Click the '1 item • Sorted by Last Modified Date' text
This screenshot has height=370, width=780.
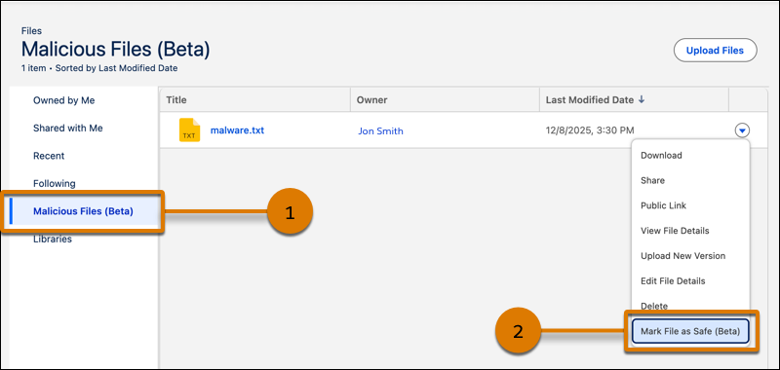99,68
